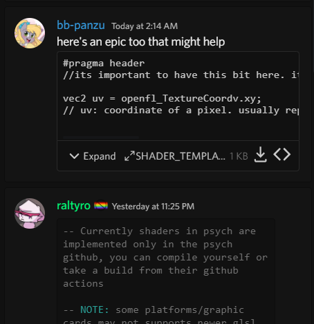Click the bb-panzu username
Screen dimensions: 314x324
coord(81,25)
